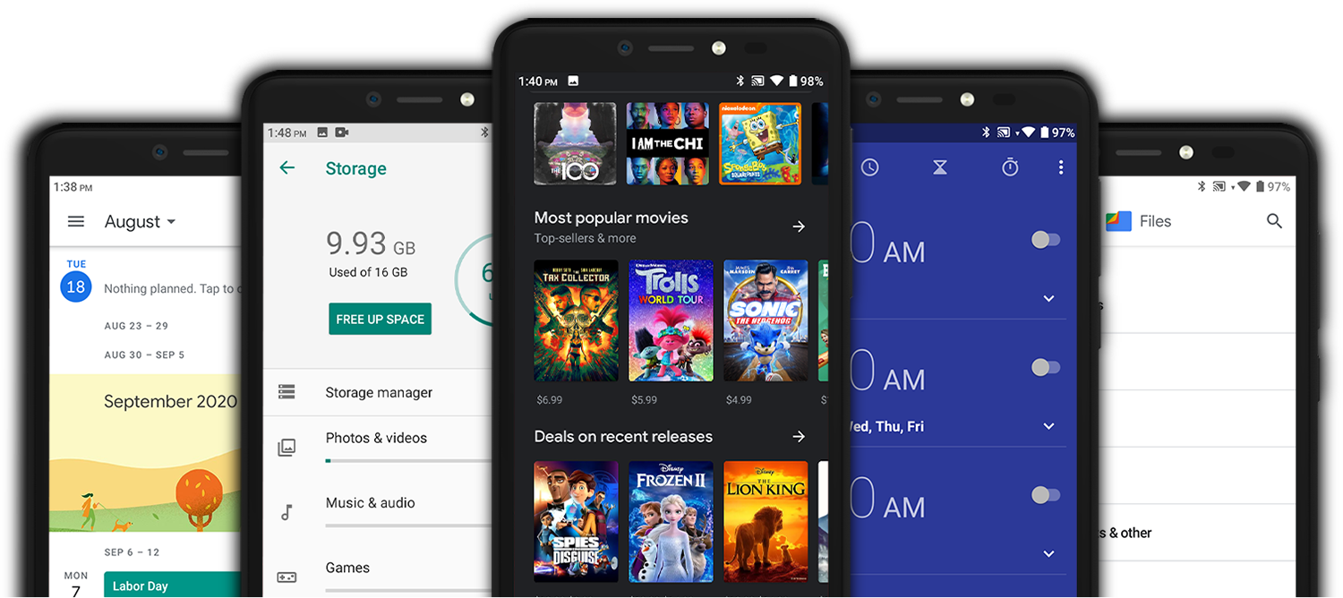
Task: Click the Storage manager list icon
Action: click(287, 392)
